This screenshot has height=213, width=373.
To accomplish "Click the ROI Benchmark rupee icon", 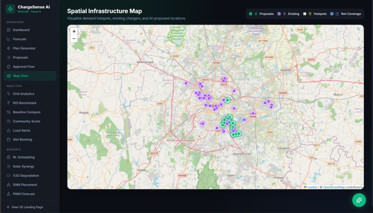I will 9,103.
